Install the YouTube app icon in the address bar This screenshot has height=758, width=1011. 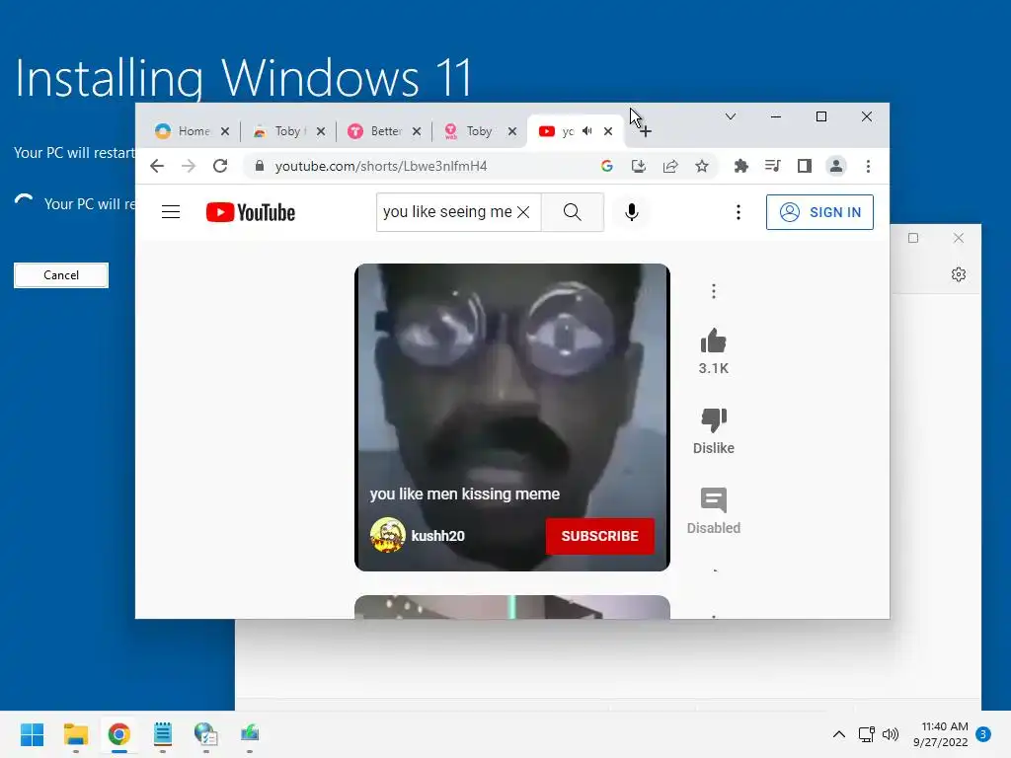click(x=639, y=166)
